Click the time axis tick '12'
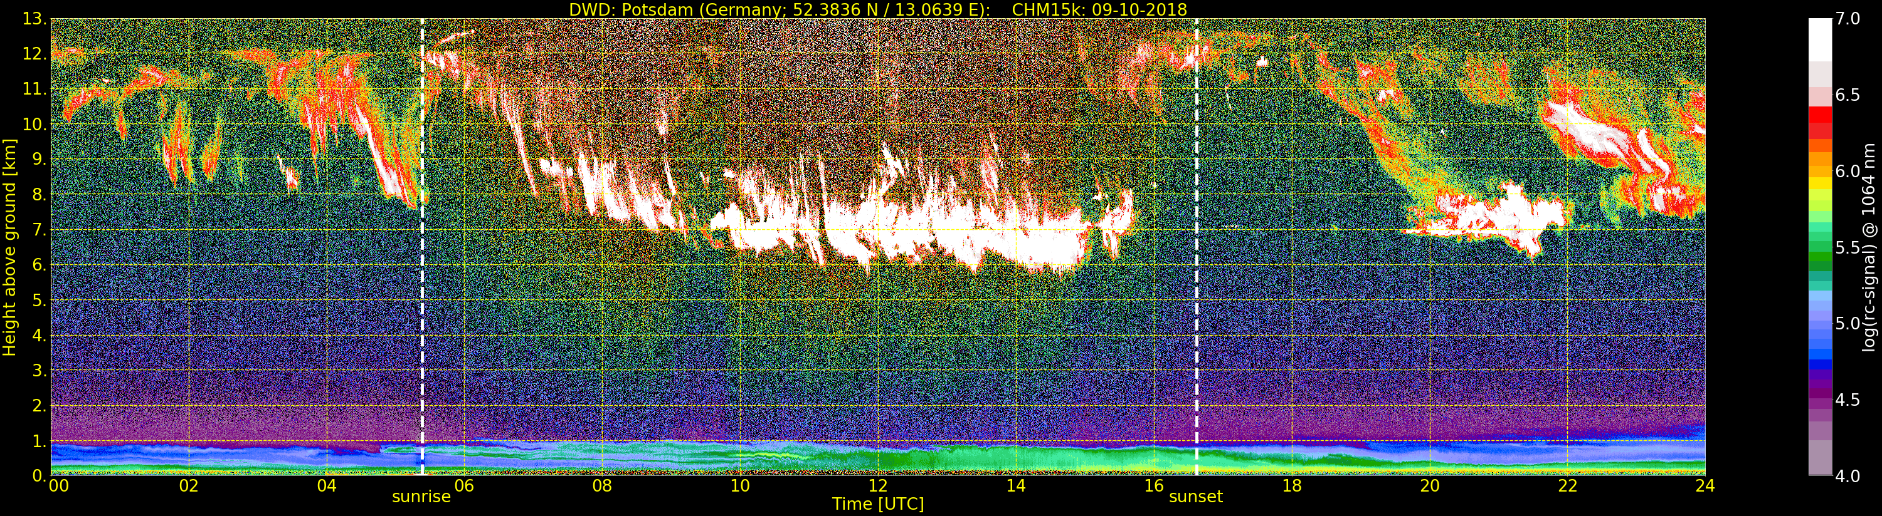The height and width of the screenshot is (516, 1882). click(878, 485)
